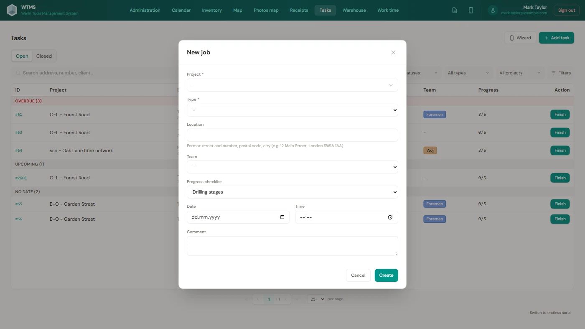Focus the Location input field
Image resolution: width=585 pixels, height=329 pixels.
coord(292,135)
